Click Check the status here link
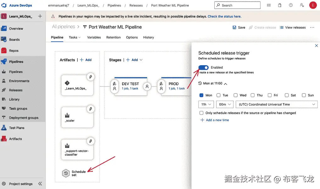 [x=224, y=17]
